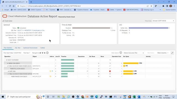Open the CMDB T-Systems bookmark
Screen dimensions: 177x99
click(x=35, y=10)
